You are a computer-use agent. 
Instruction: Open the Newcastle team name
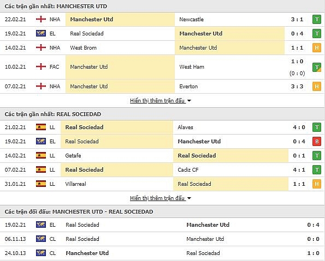(191, 20)
